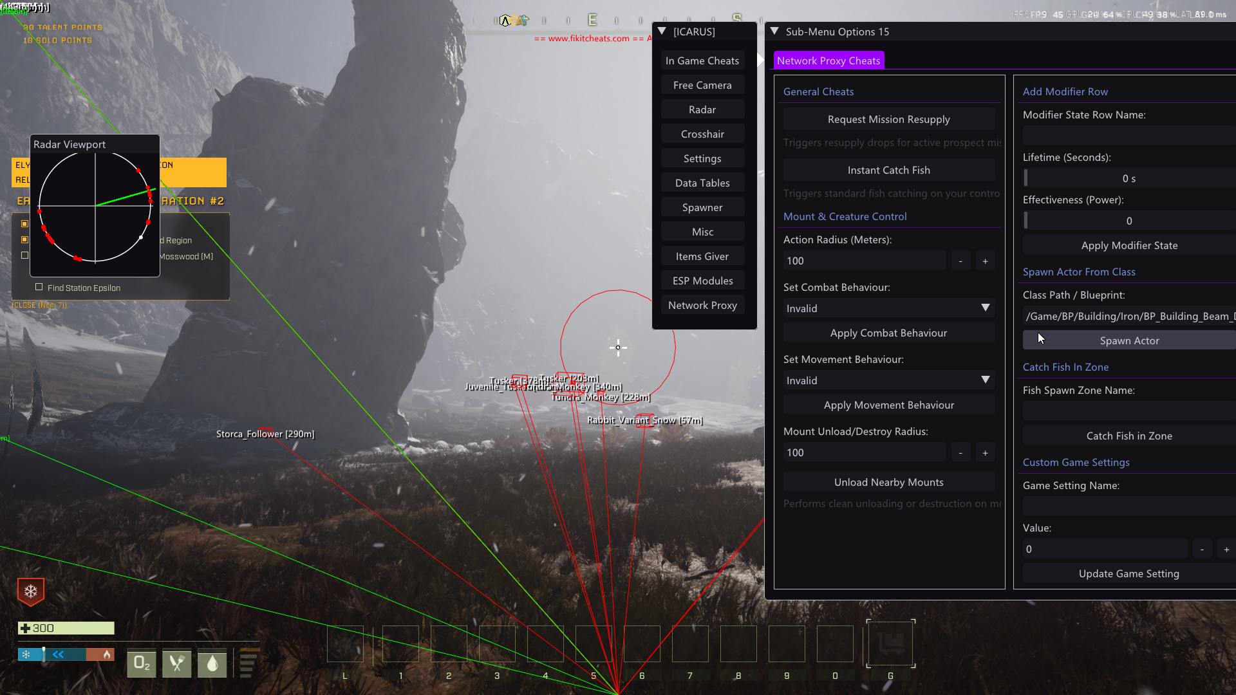The height and width of the screenshot is (695, 1236).
Task: Click the food fork-and-knife status icon
Action: point(177,663)
